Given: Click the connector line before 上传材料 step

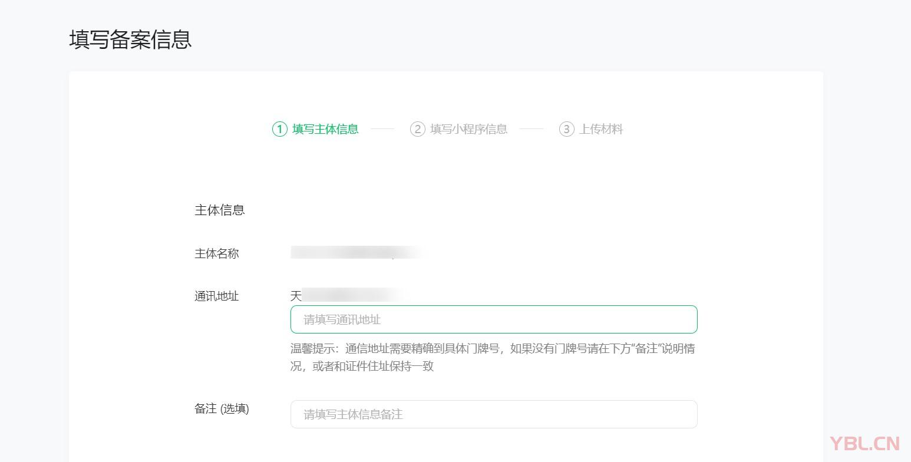Looking at the screenshot, I should 532,129.
